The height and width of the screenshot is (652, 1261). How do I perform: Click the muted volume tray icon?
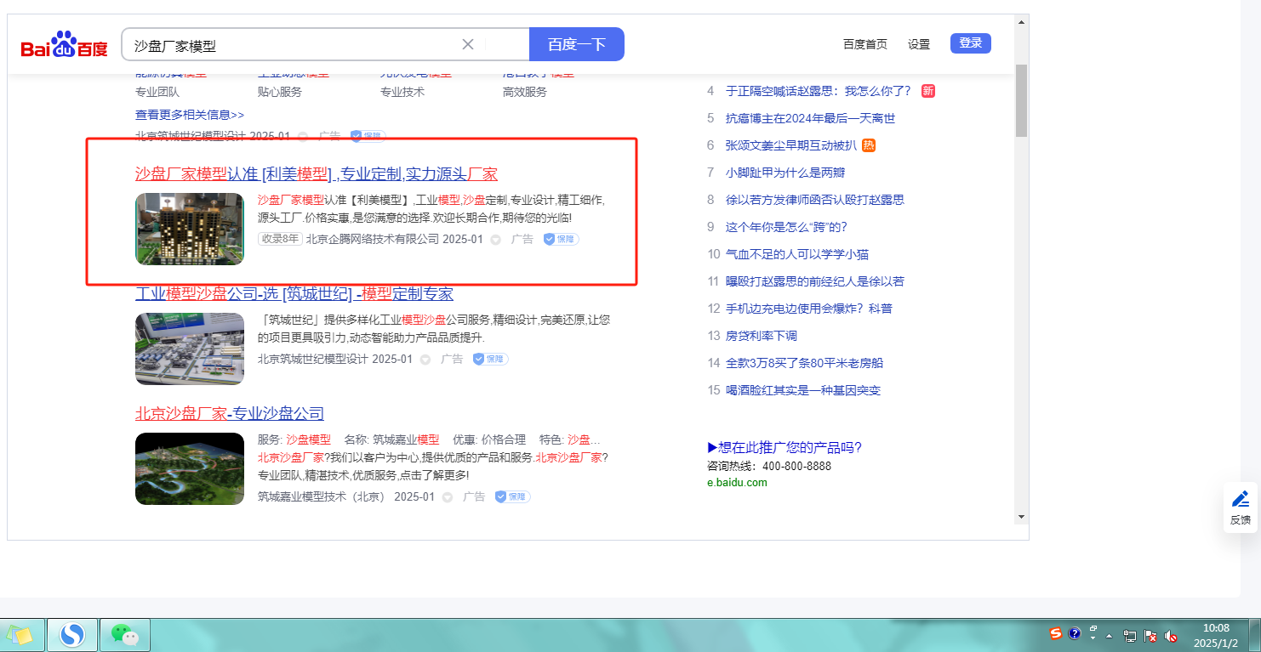pos(1171,635)
